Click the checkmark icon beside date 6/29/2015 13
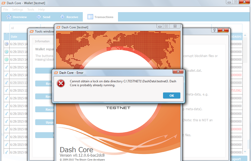Viewport: 251px width, 161px height. pos(6,83)
